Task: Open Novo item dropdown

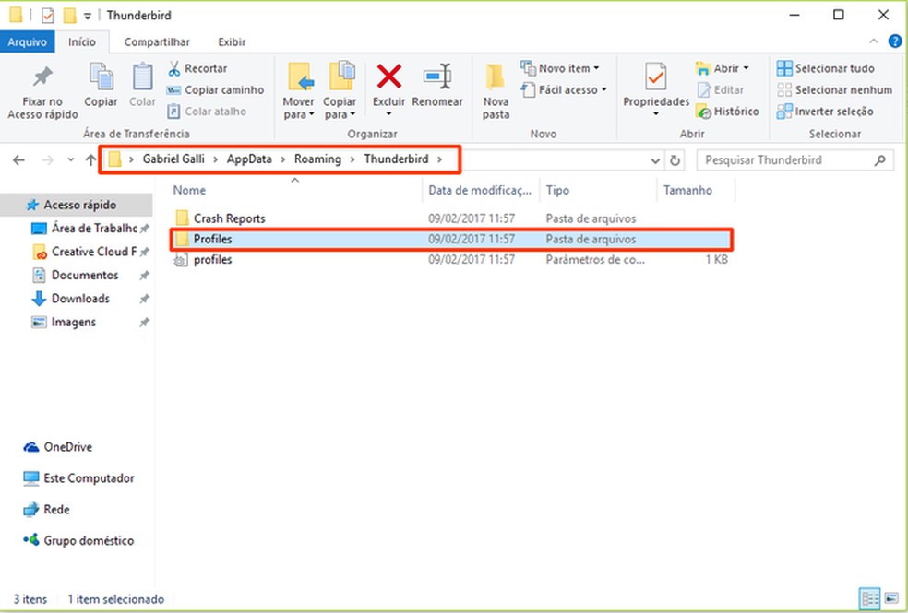Action: click(560, 68)
